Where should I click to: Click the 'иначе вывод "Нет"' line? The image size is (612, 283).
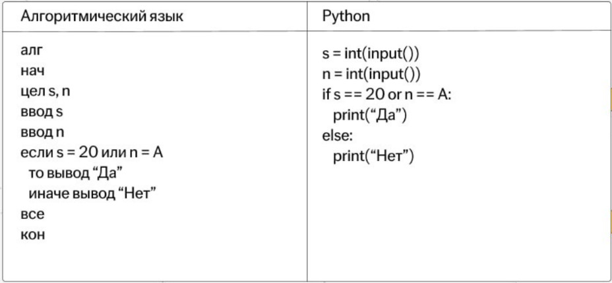[92, 193]
